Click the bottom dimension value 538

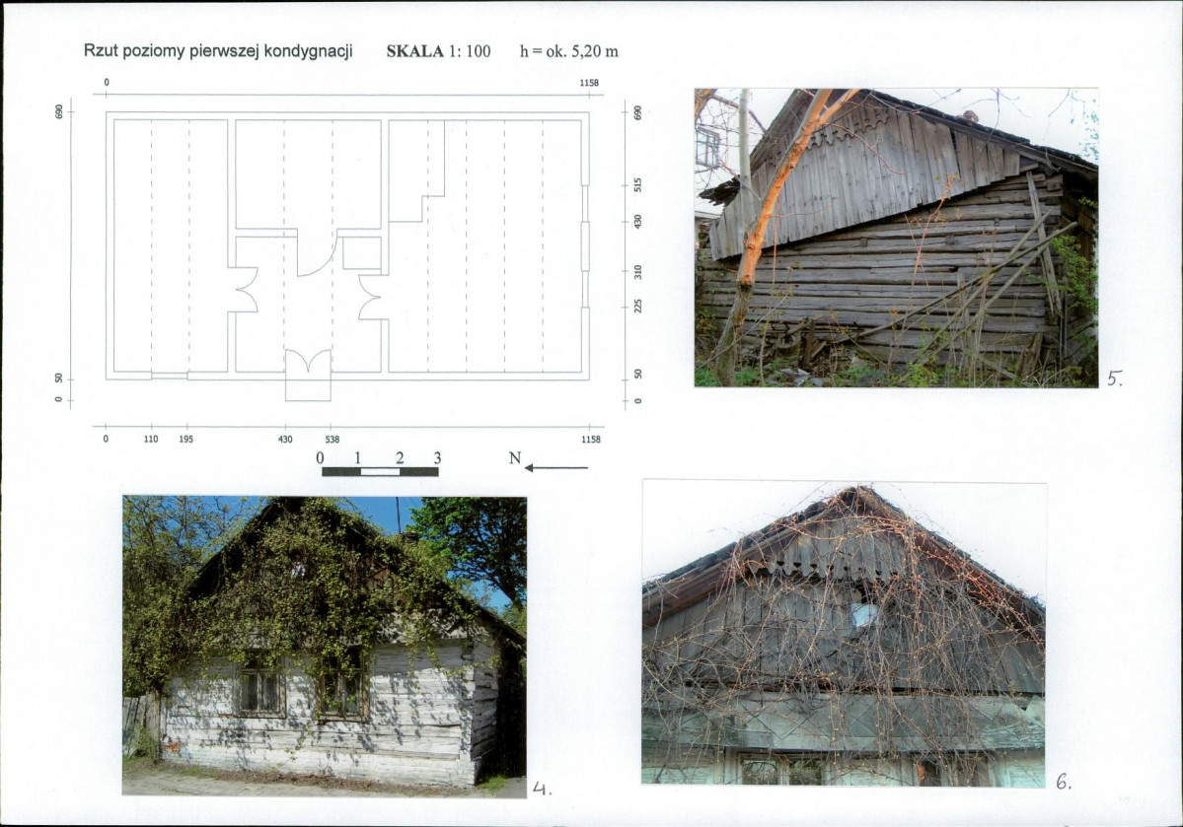332,440
